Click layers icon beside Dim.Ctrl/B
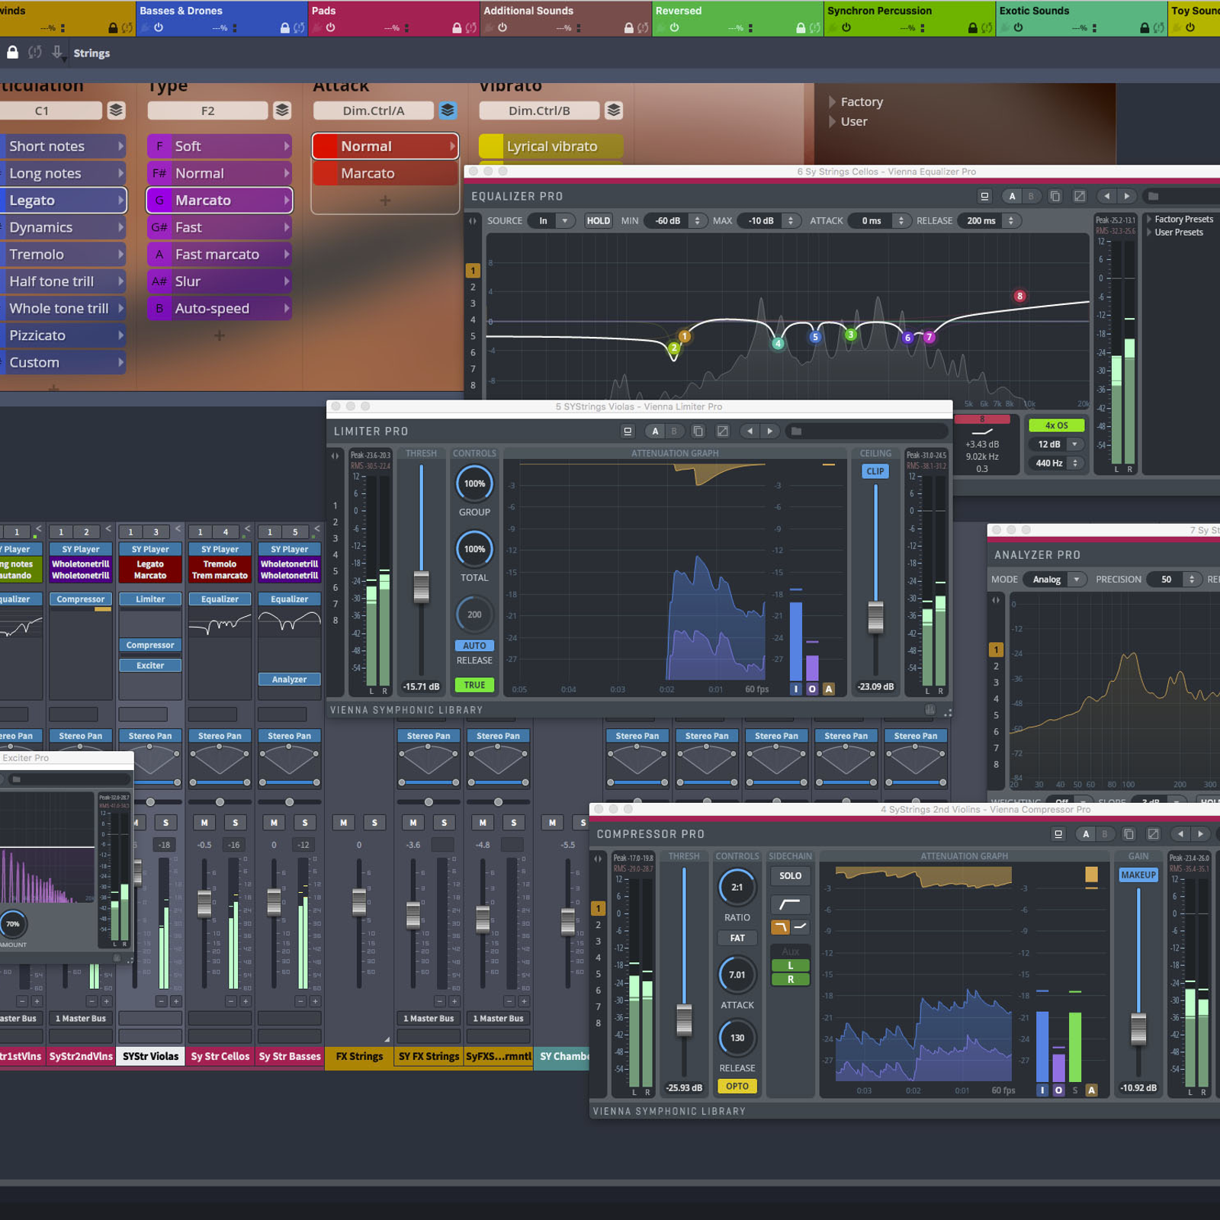The image size is (1220, 1220). click(614, 111)
